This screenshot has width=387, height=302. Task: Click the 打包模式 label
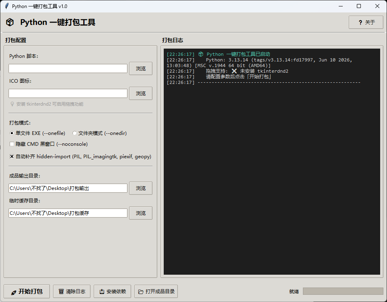[x=20, y=122]
